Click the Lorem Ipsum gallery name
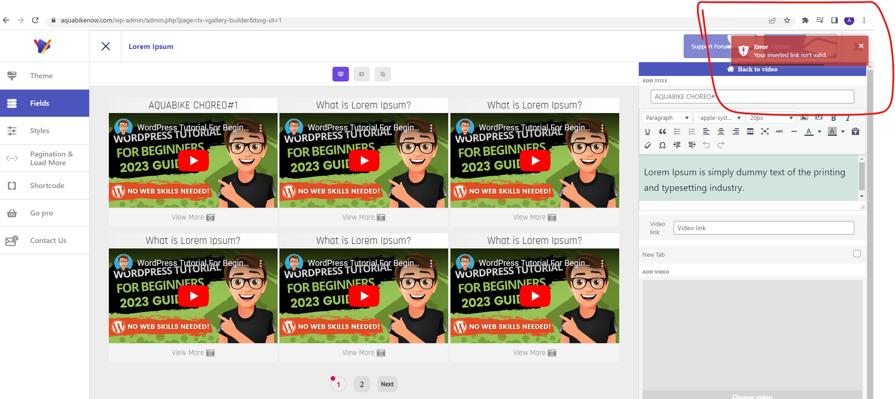895x399 pixels. tap(151, 46)
